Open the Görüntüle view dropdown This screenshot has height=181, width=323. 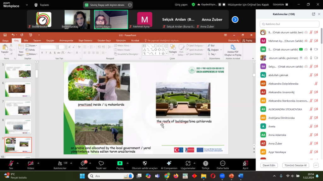[x=280, y=5]
